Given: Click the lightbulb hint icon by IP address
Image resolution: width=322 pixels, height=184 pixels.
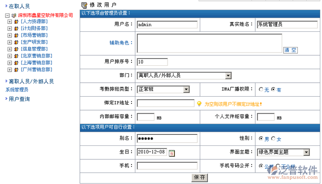Looking at the screenshot, I should (199, 103).
